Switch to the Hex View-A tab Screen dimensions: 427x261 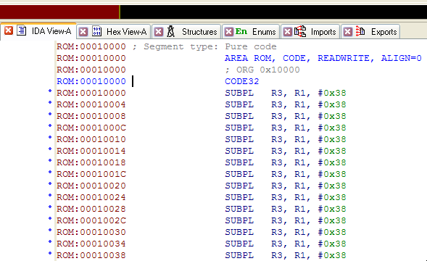click(x=127, y=32)
